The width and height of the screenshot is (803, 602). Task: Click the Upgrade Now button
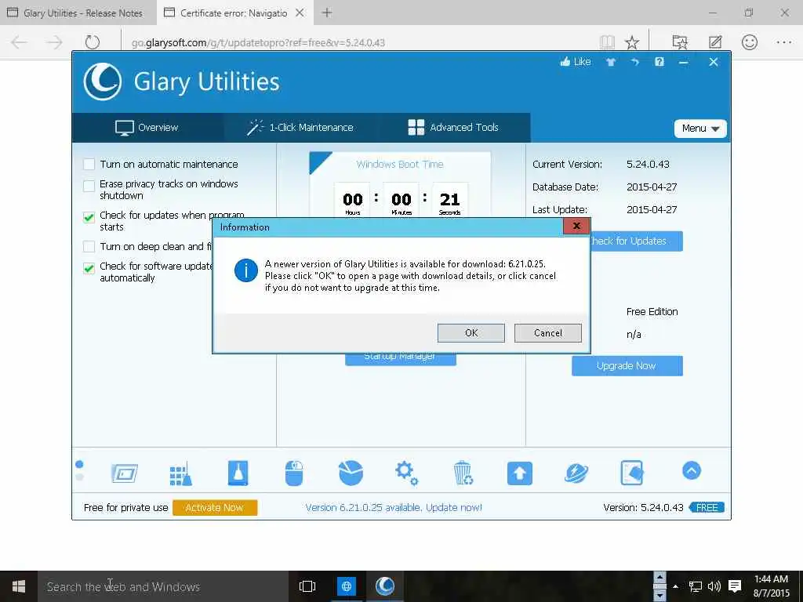tap(627, 366)
